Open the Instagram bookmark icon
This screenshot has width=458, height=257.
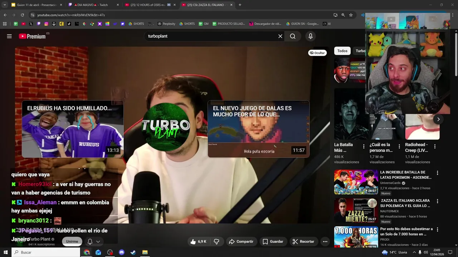click(x=46, y=24)
